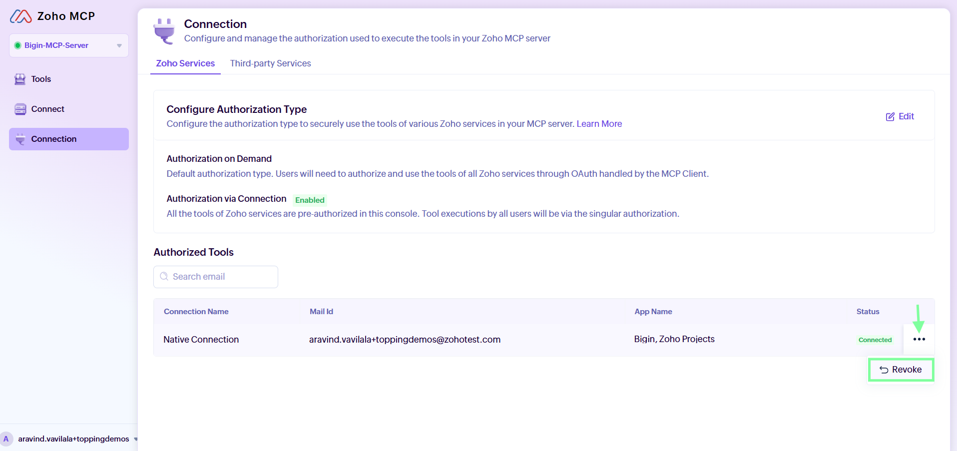The image size is (957, 451).
Task: Choose Revoke from the popup menu
Action: pyautogui.click(x=901, y=370)
